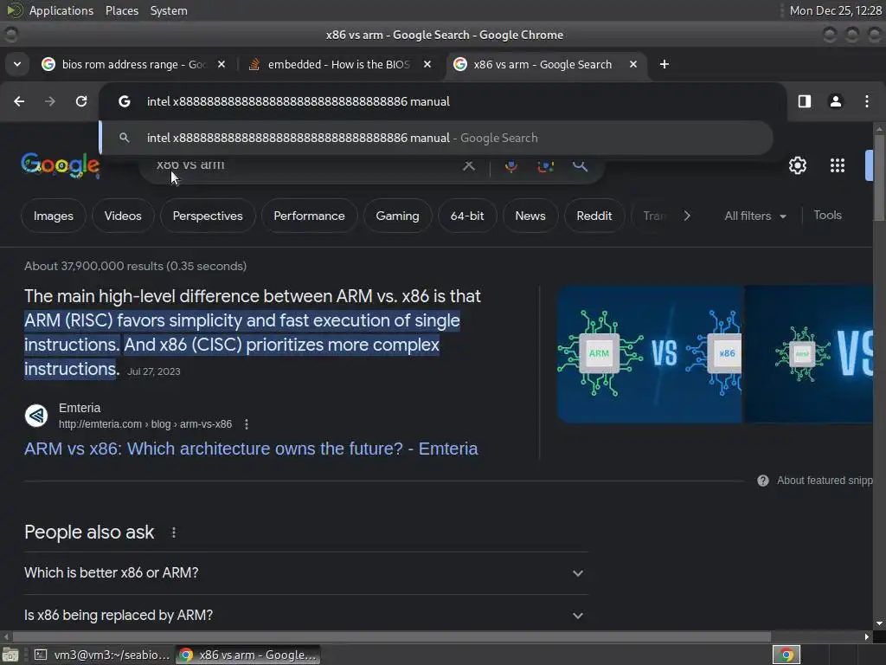Switch to 'embedded - How is the BIOS' tab
Image resolution: width=886 pixels, height=665 pixels.
click(x=339, y=64)
